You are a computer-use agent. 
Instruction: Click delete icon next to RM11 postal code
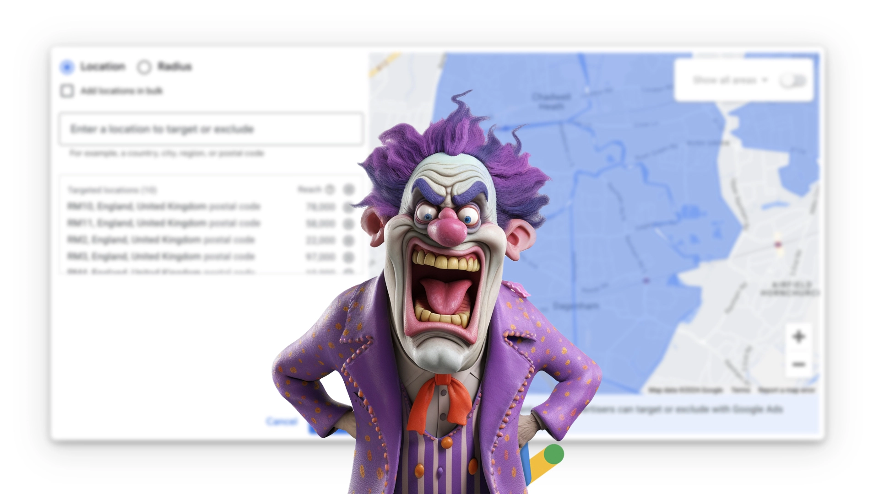coord(349,223)
